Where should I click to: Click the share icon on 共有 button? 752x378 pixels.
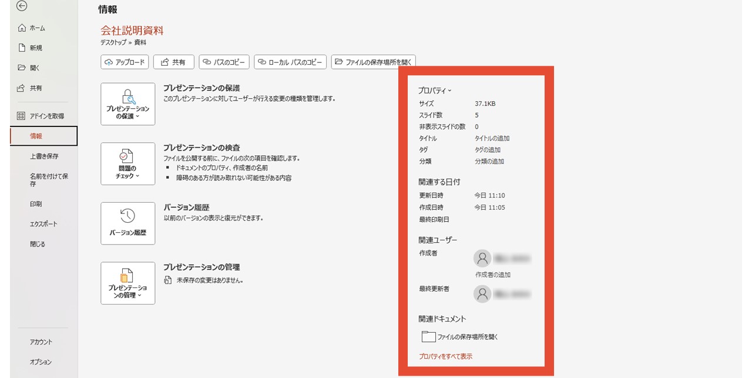[x=164, y=62]
